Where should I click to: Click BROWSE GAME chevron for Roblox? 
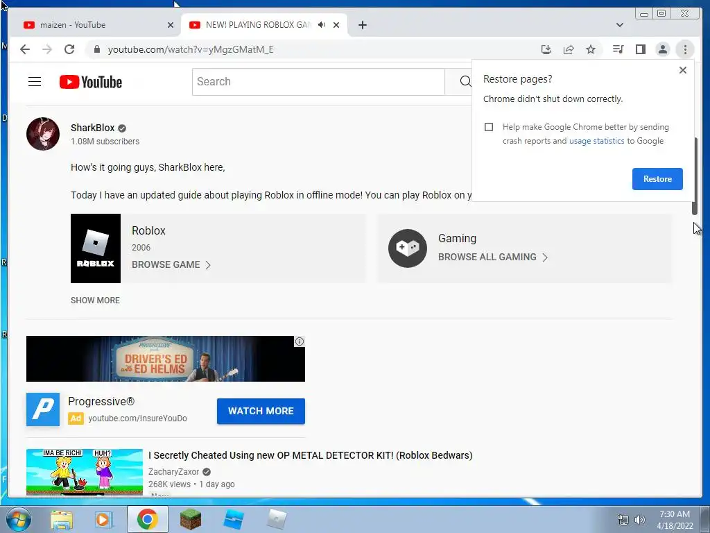(x=208, y=265)
